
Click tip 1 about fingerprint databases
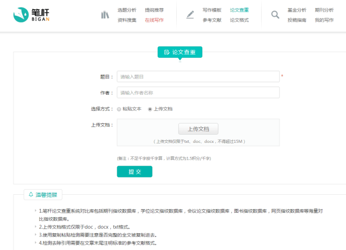181,215
